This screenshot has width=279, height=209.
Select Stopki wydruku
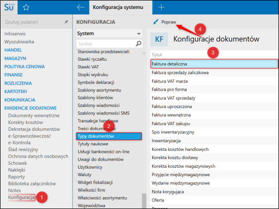tap(93, 75)
